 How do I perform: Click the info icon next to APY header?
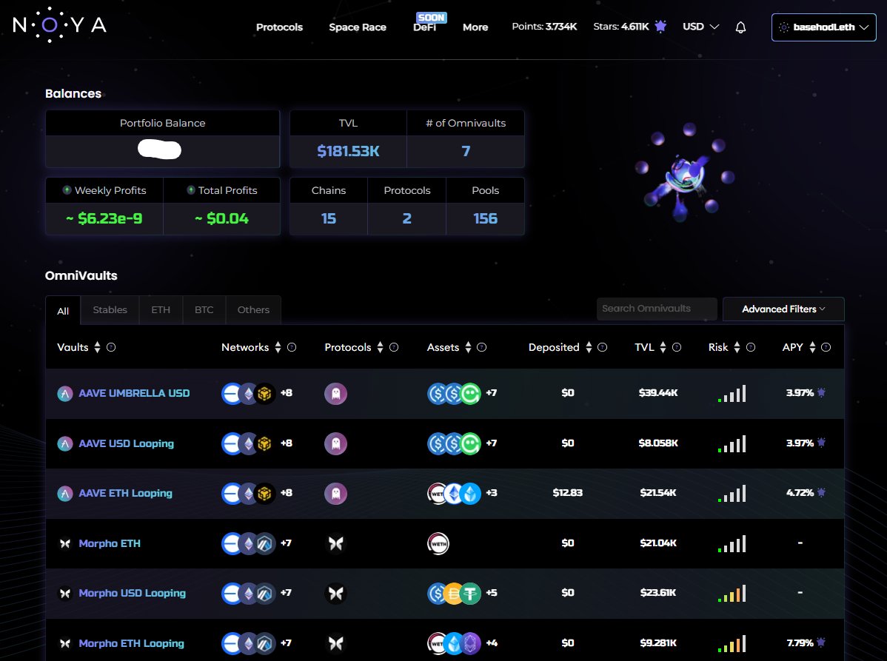[x=826, y=347]
